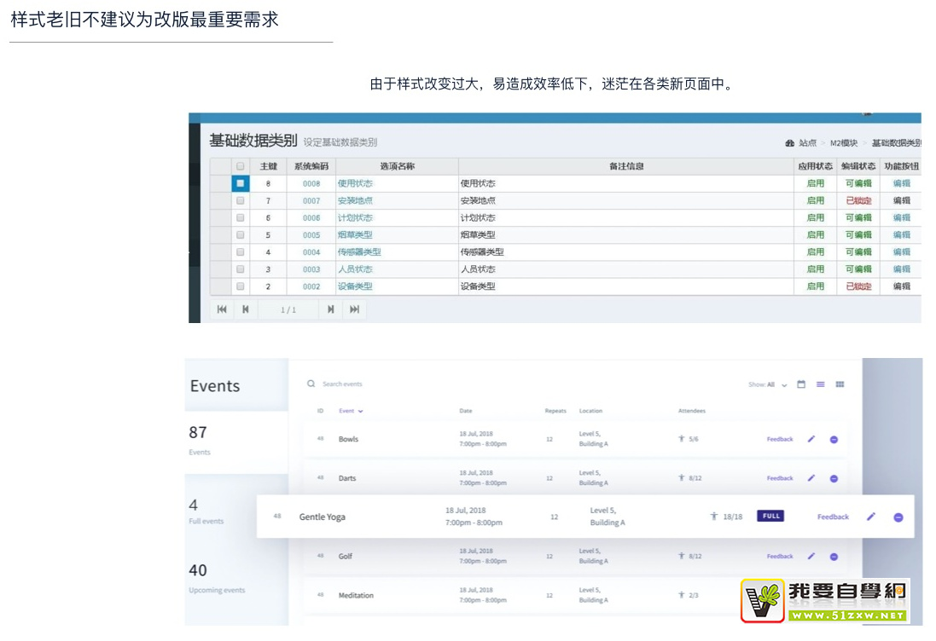Image resolution: width=936 pixels, height=641 pixels.
Task: Remove the Darts event with minus icon
Action: tap(834, 479)
